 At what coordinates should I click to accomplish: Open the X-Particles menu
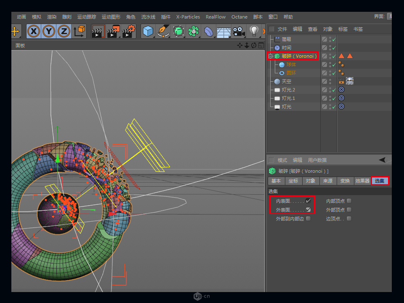coord(188,17)
